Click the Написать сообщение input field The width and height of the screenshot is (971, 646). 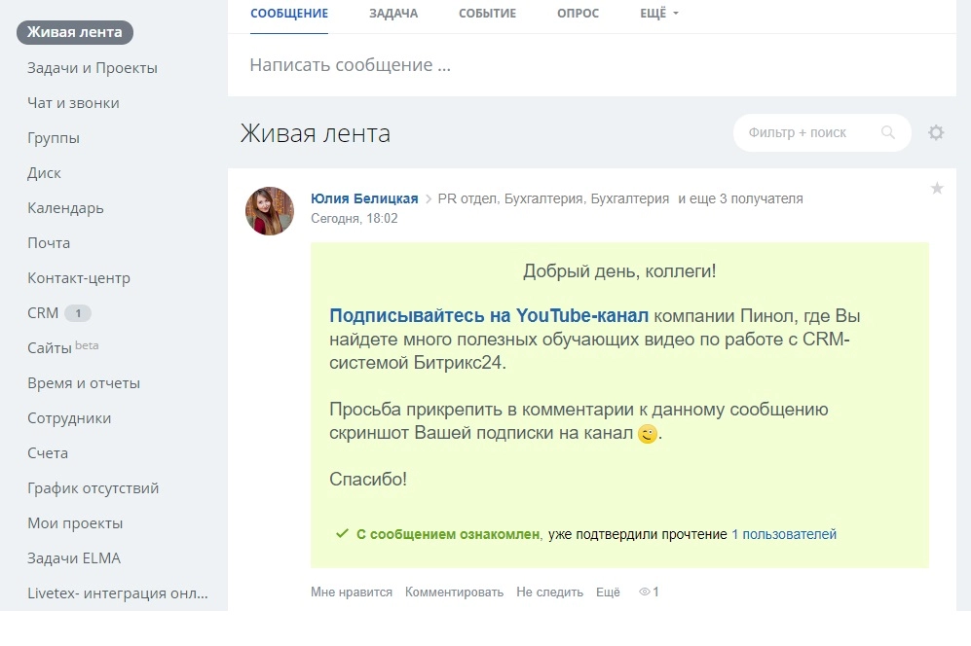tap(584, 65)
